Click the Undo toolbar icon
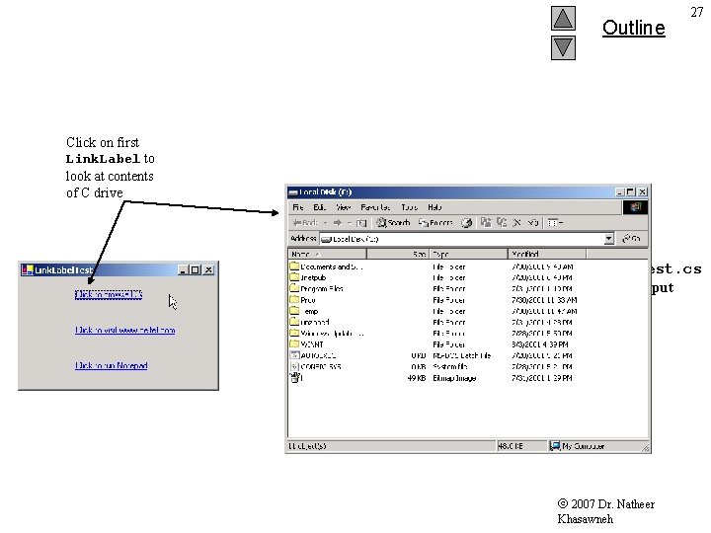 (533, 222)
